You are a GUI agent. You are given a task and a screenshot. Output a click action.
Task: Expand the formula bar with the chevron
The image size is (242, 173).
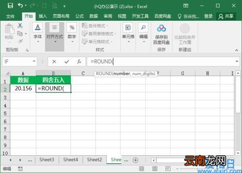pyautogui.click(x=237, y=61)
